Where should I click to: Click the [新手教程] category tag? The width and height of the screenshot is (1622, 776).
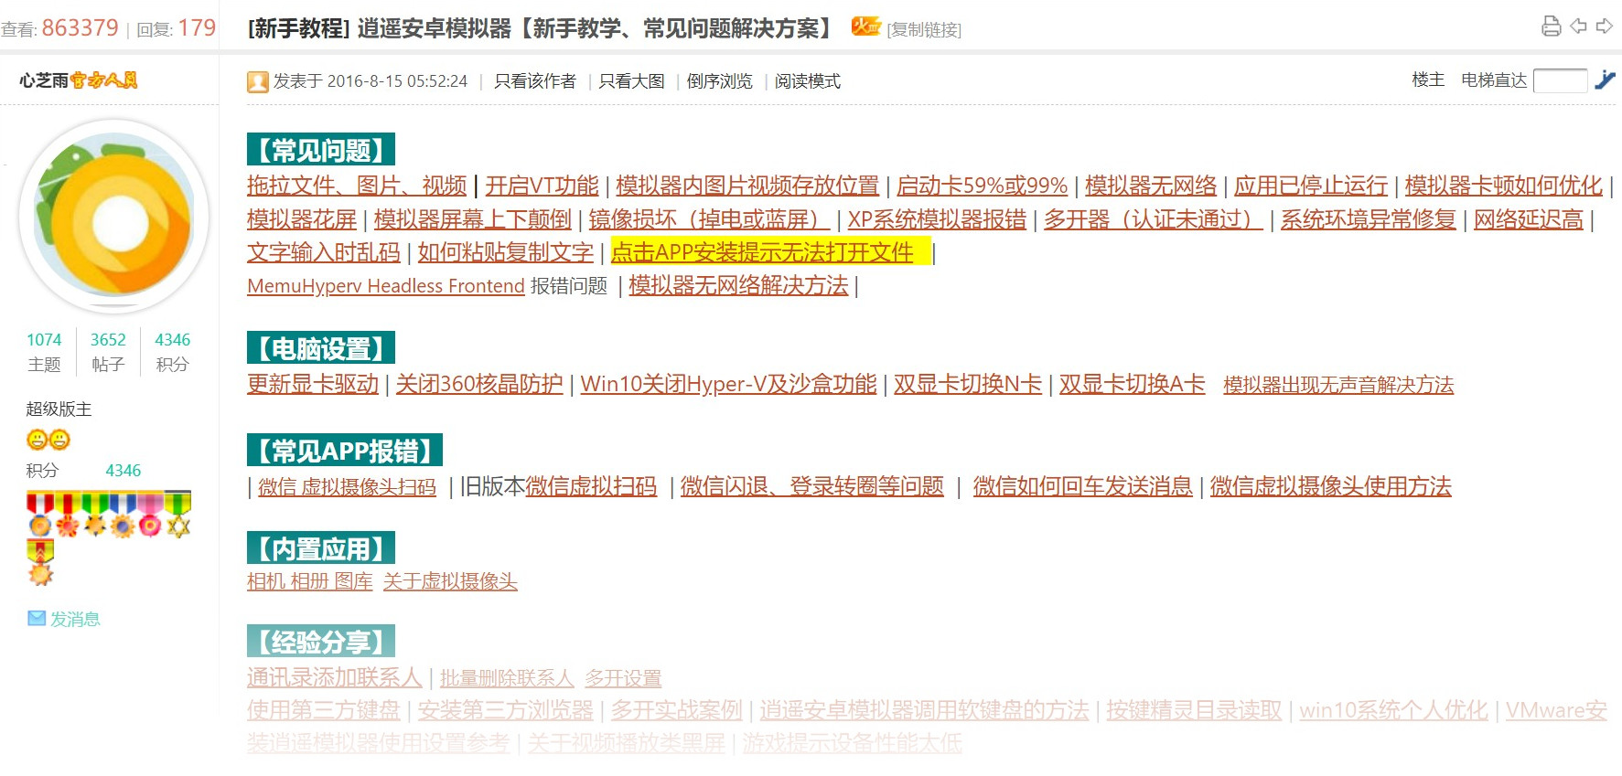(x=298, y=28)
